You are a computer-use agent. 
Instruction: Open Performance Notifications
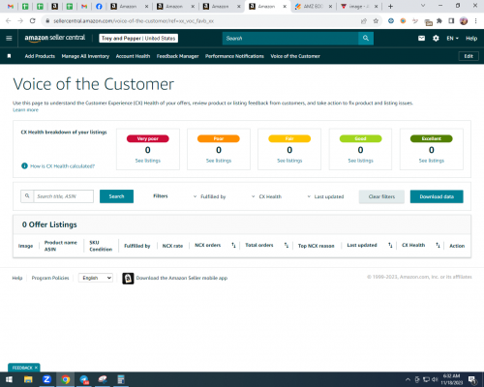234,56
